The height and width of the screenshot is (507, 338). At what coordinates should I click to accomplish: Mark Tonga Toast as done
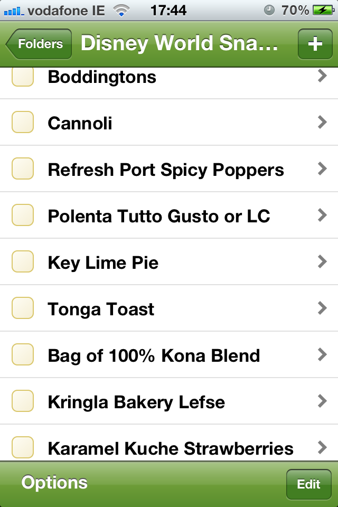coord(23,308)
